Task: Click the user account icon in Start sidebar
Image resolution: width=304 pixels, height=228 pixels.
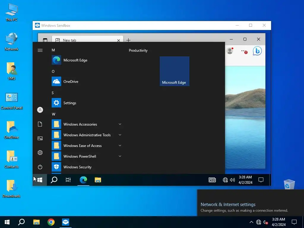Action: [40, 110]
